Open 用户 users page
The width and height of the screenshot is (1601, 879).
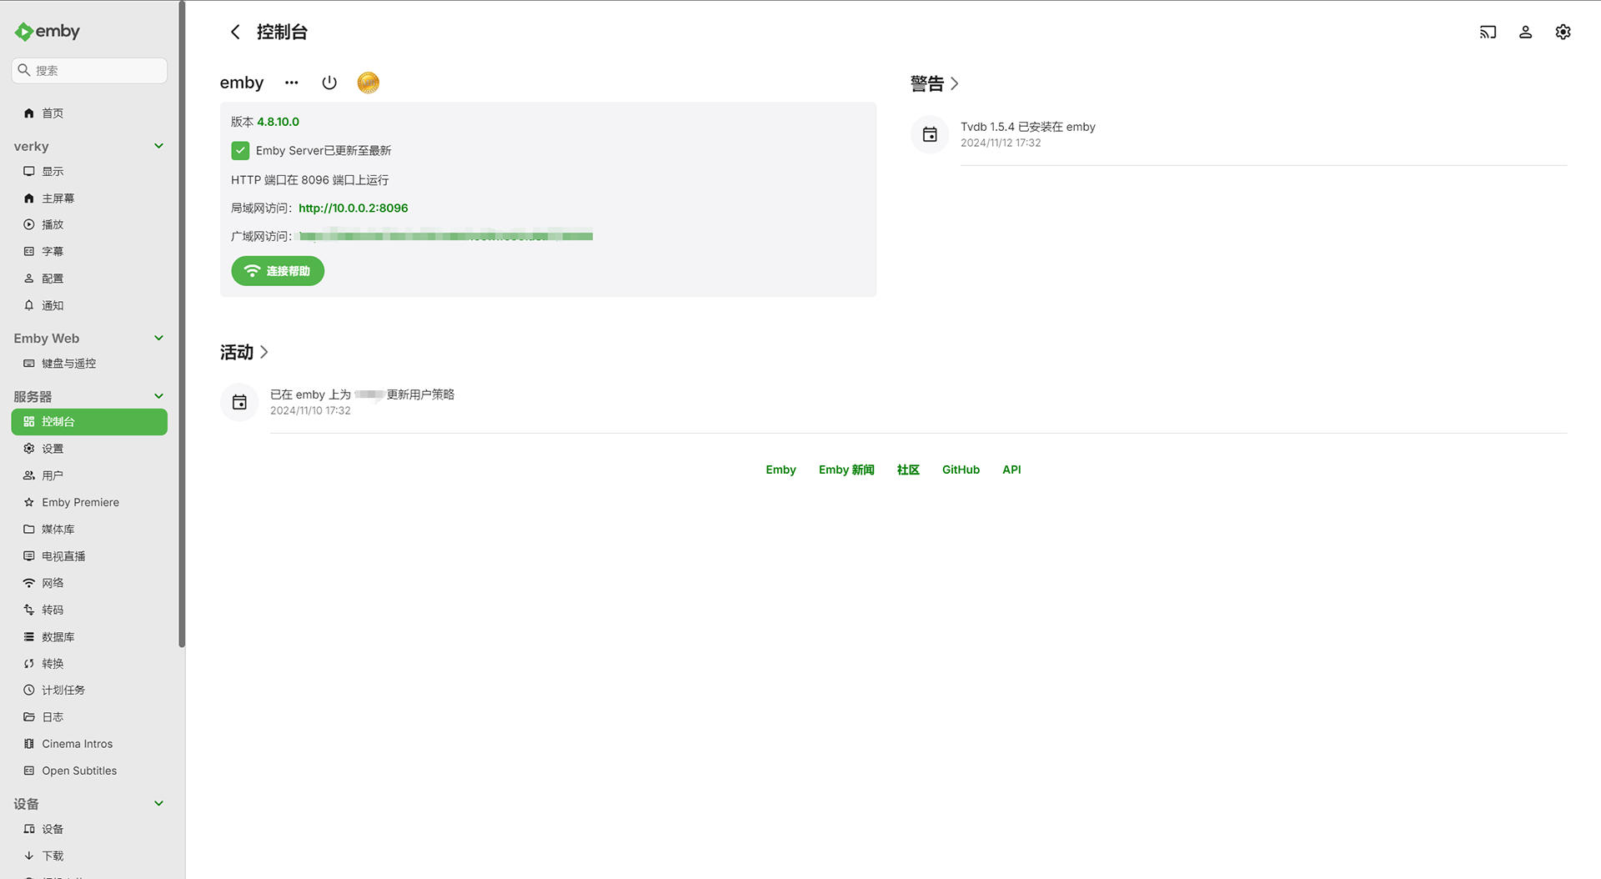[x=89, y=475]
